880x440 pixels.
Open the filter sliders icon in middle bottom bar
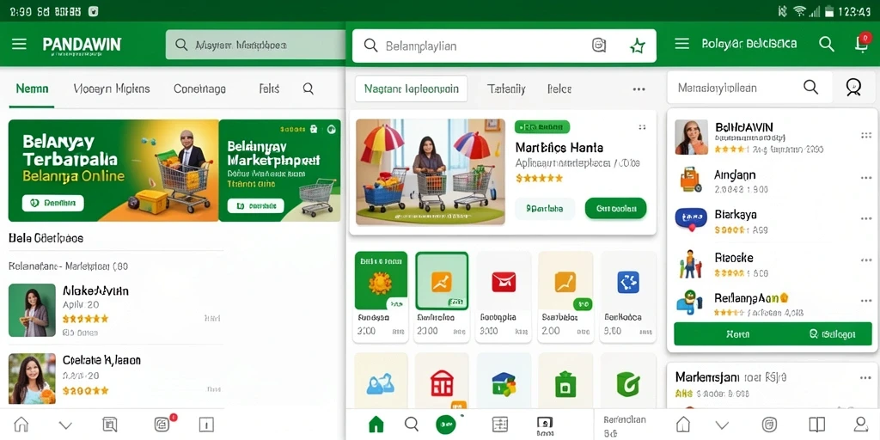(x=499, y=425)
